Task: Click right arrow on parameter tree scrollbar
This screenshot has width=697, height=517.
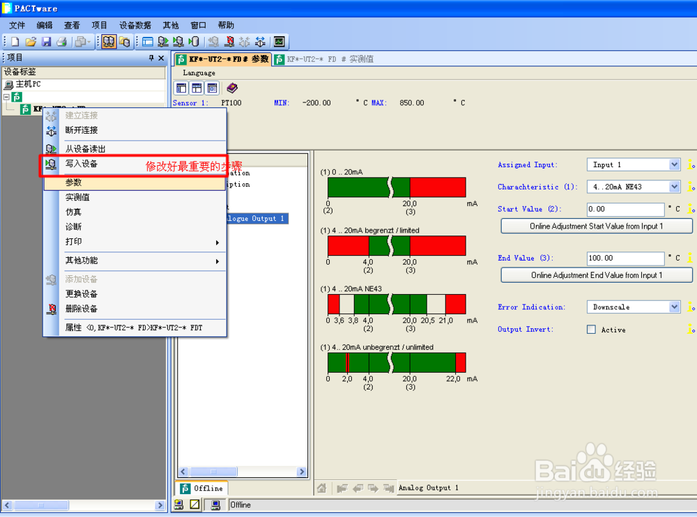Action: tap(302, 472)
